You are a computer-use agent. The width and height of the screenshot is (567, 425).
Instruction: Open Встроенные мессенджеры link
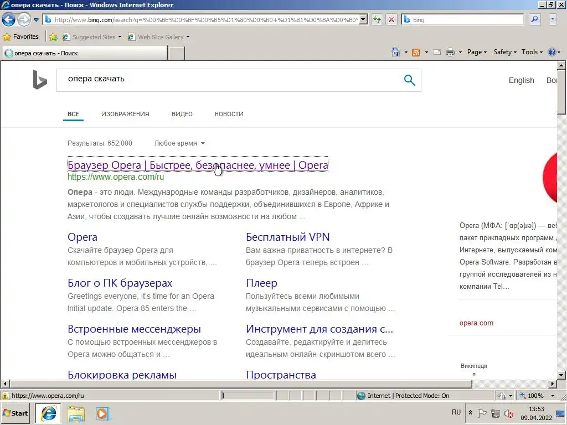[x=134, y=329]
